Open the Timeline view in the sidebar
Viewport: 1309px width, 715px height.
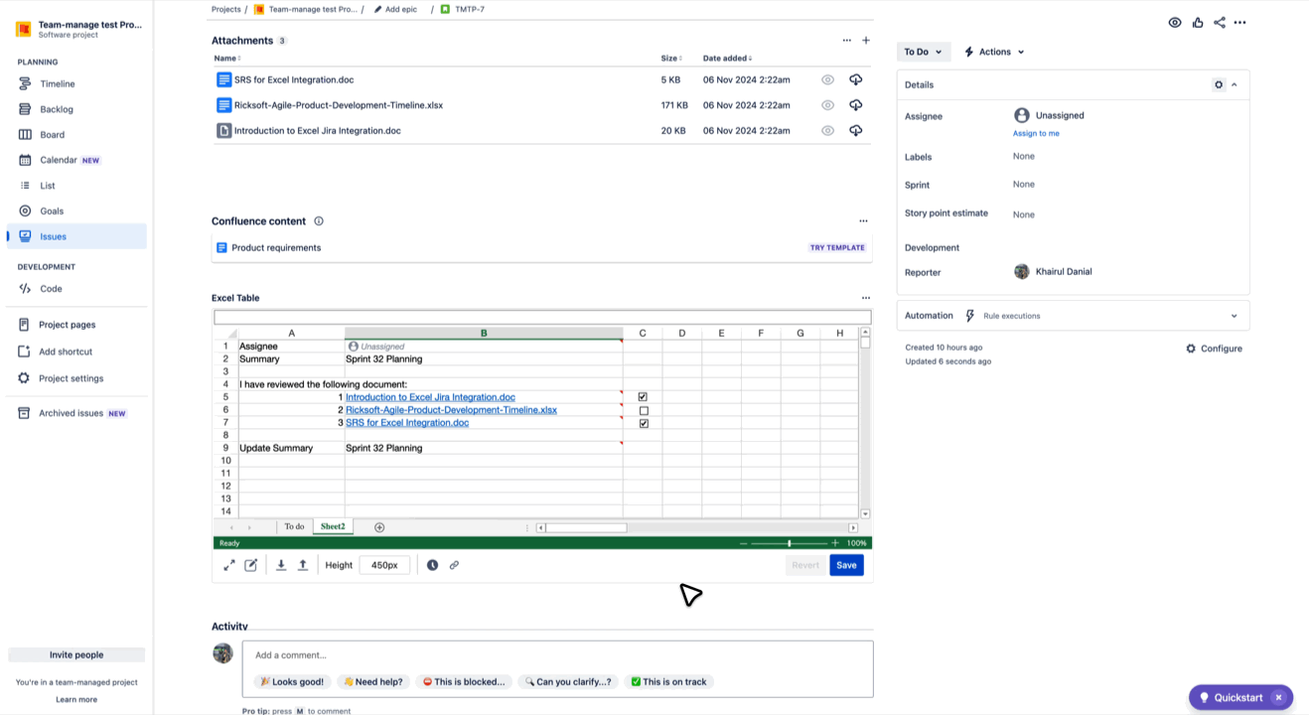tap(58, 83)
